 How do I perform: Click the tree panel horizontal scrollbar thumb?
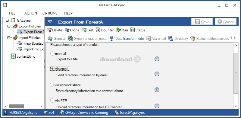(x=17, y=106)
